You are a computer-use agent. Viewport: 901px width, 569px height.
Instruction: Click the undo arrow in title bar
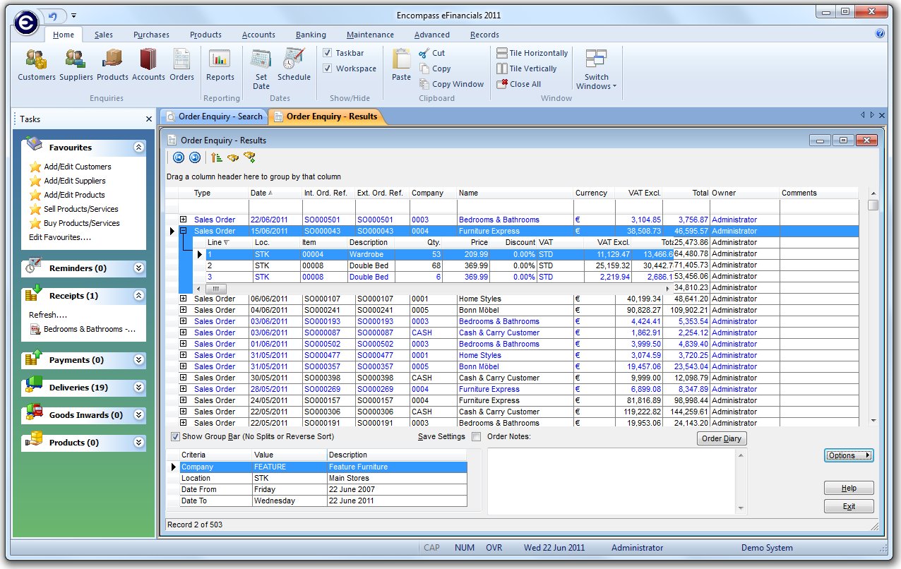coord(52,15)
